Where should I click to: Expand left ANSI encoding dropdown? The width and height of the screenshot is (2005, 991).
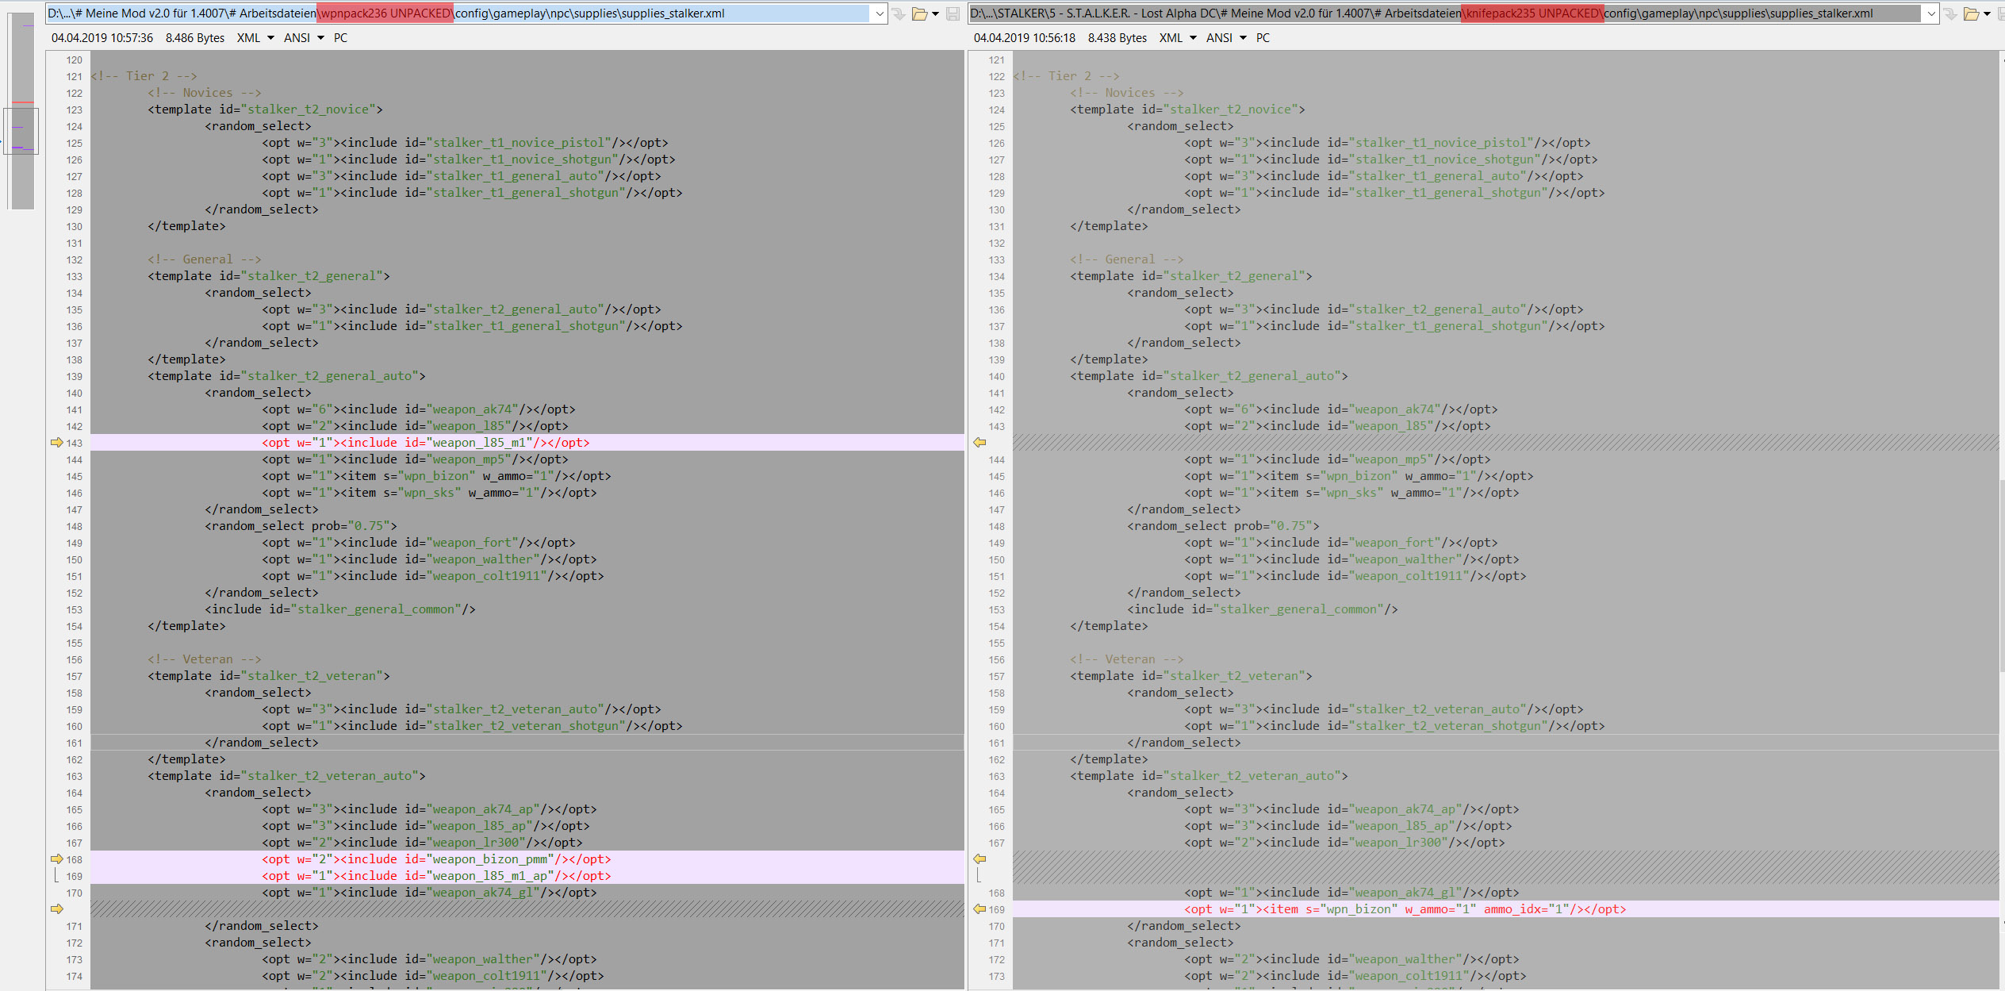320,38
